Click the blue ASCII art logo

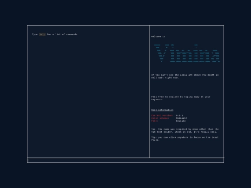point(187,53)
